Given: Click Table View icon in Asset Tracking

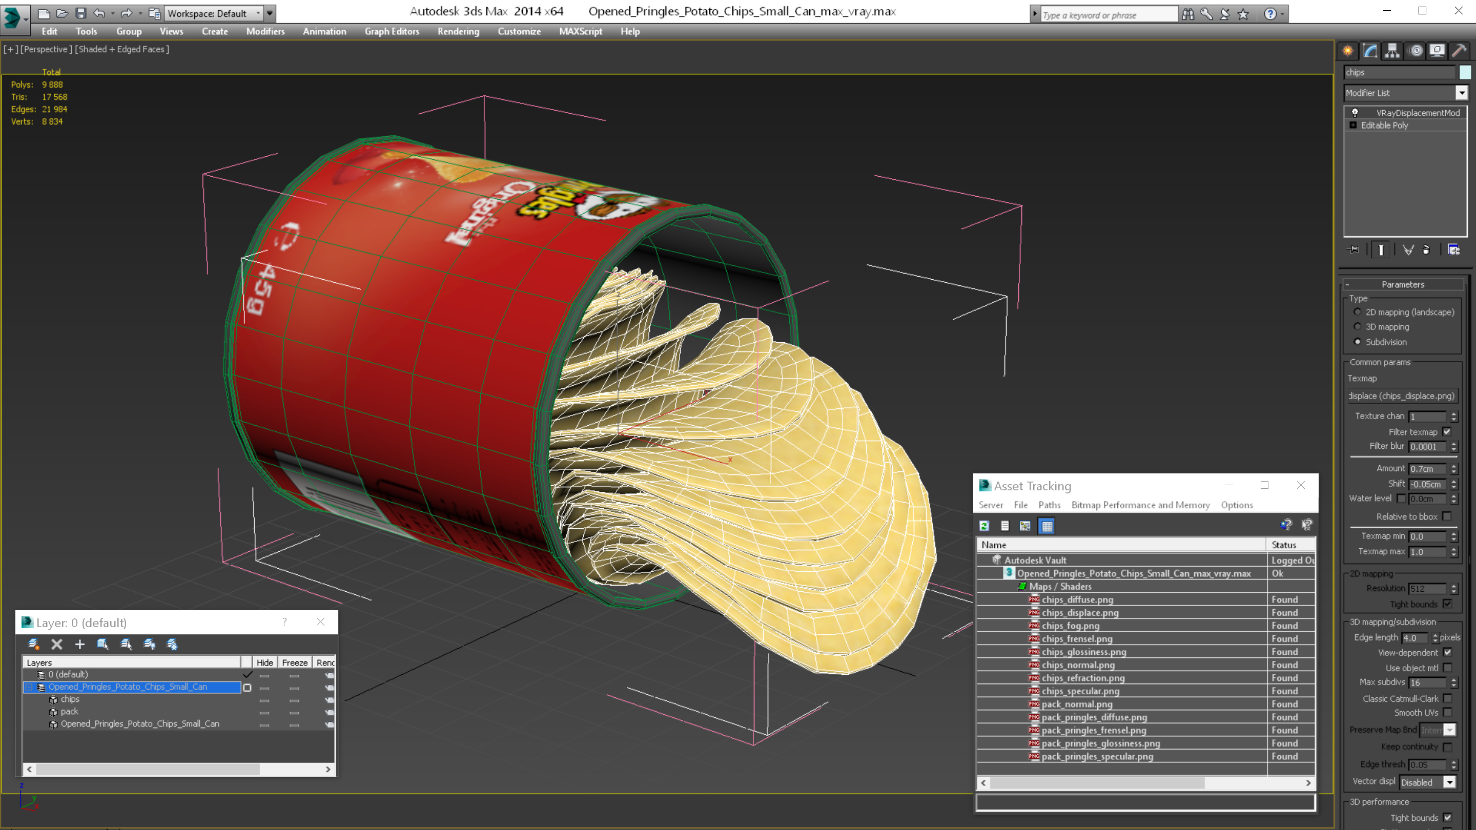Looking at the screenshot, I should tap(1047, 526).
